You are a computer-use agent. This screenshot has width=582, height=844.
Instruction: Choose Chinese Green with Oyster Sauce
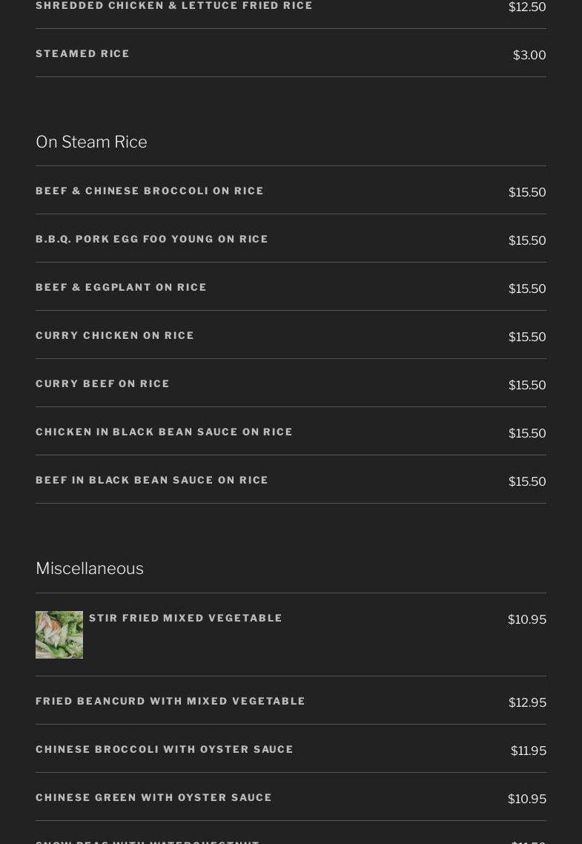[154, 798]
